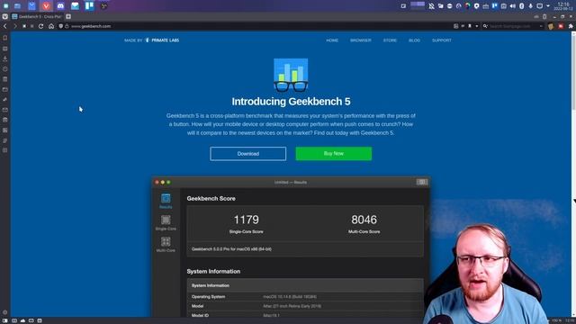The width and height of the screenshot is (576, 324).
Task: Open the History clock panel in sidebar
Action: [4, 68]
